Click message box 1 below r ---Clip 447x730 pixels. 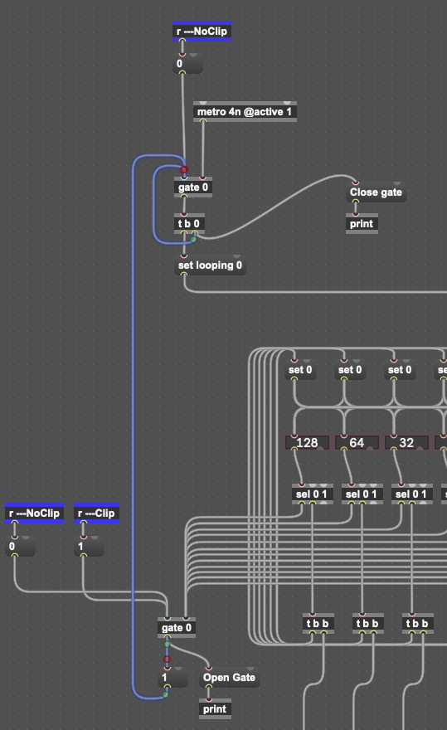point(89,546)
